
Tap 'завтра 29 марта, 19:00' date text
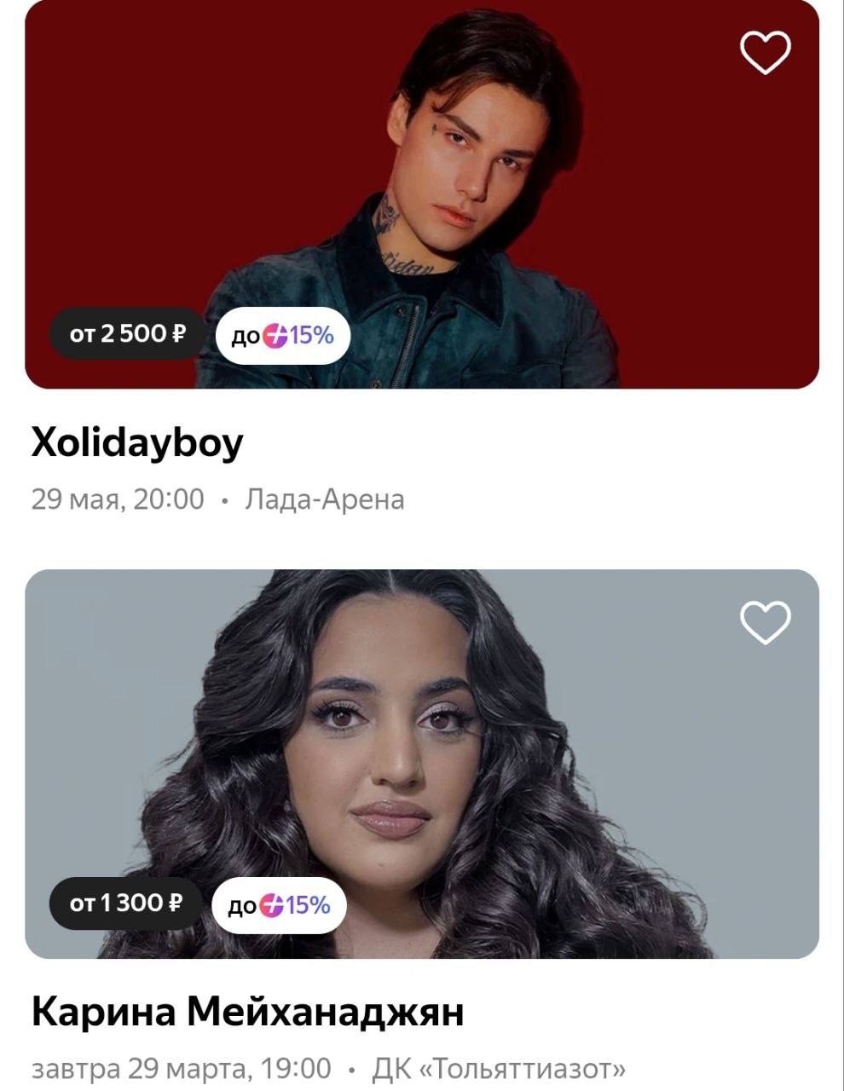tap(181, 1068)
